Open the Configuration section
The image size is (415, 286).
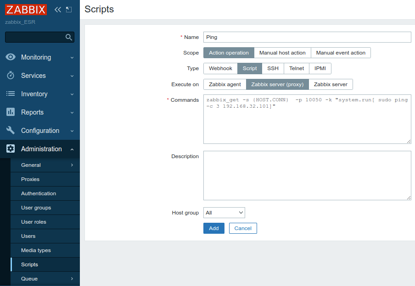pos(39,131)
